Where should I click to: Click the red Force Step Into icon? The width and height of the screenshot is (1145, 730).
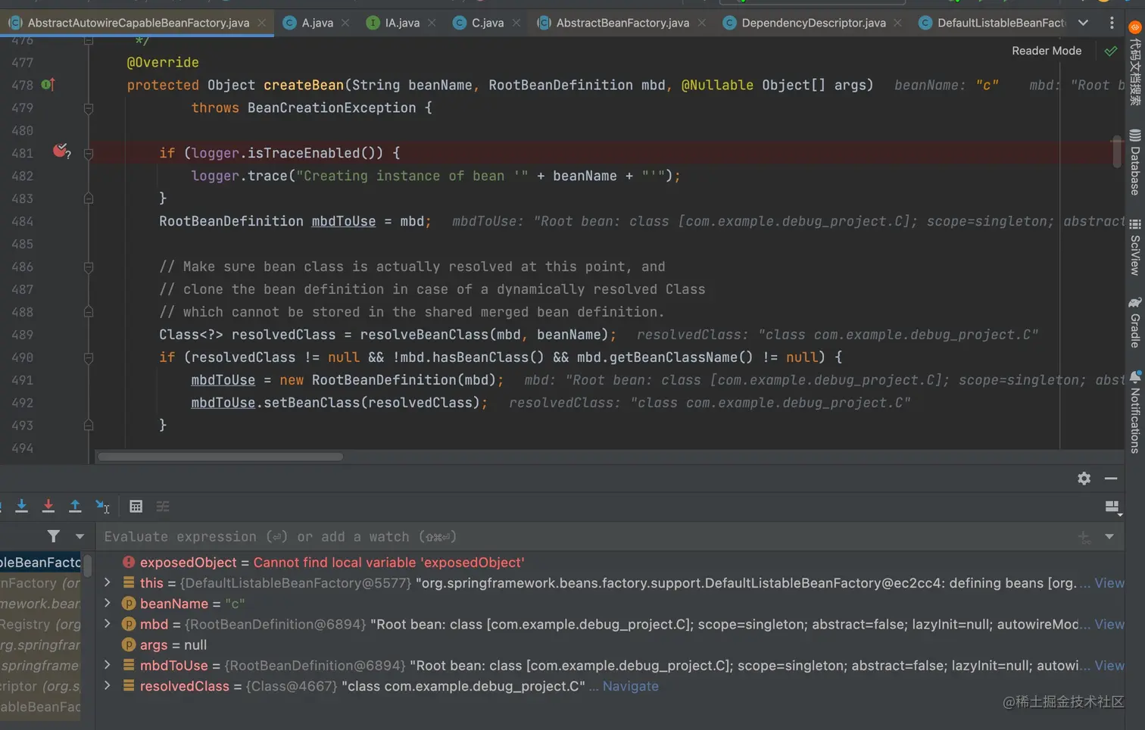click(x=48, y=506)
